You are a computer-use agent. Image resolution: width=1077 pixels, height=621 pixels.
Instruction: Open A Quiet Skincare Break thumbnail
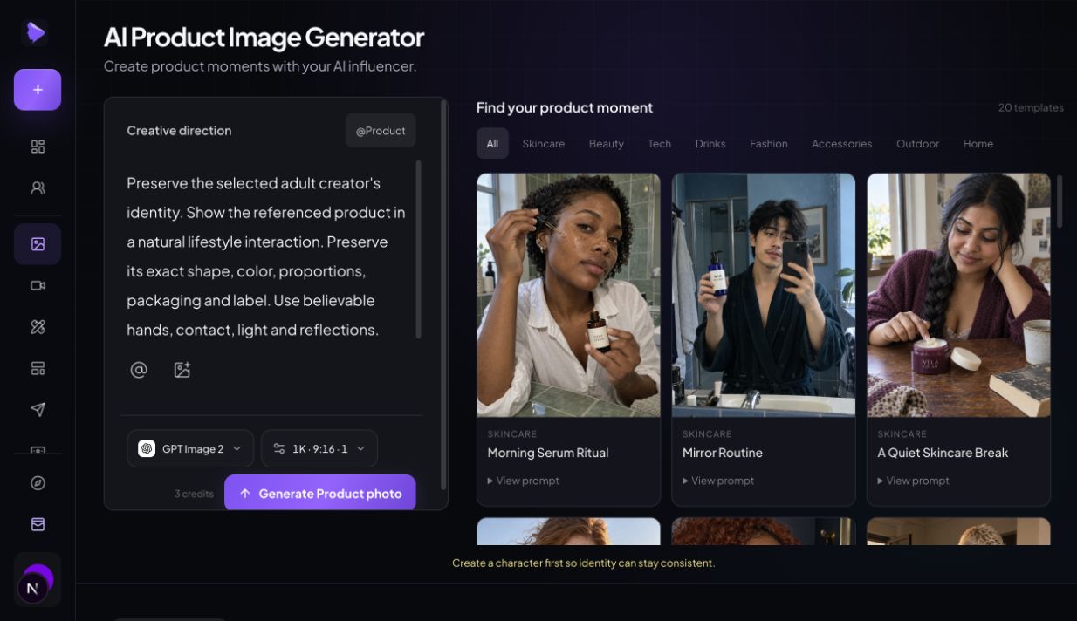coord(958,295)
